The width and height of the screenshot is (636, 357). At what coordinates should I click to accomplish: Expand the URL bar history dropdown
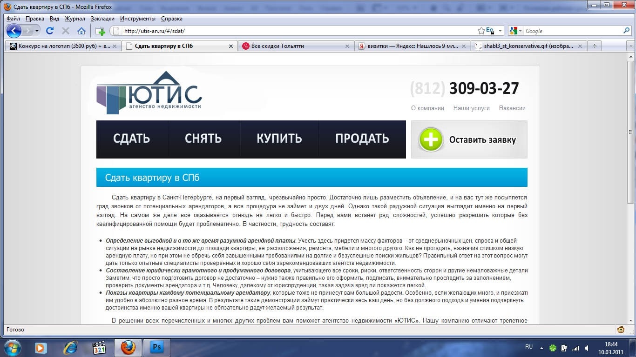coord(501,31)
